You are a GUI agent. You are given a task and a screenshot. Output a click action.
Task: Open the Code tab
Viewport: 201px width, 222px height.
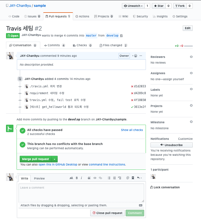[14, 17]
